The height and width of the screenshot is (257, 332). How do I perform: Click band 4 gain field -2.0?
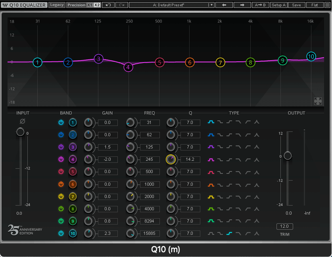click(107, 159)
